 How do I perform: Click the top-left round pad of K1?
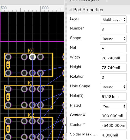coord(8,89)
